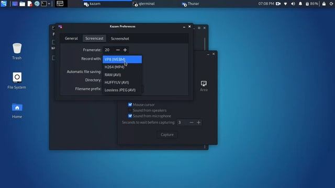Click the battery 86% indicator
Screen dimensions: 335x188
coord(312,4)
